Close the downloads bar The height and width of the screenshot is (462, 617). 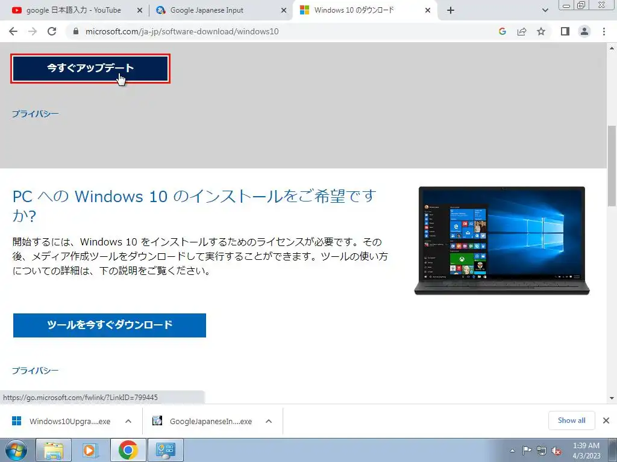(606, 420)
